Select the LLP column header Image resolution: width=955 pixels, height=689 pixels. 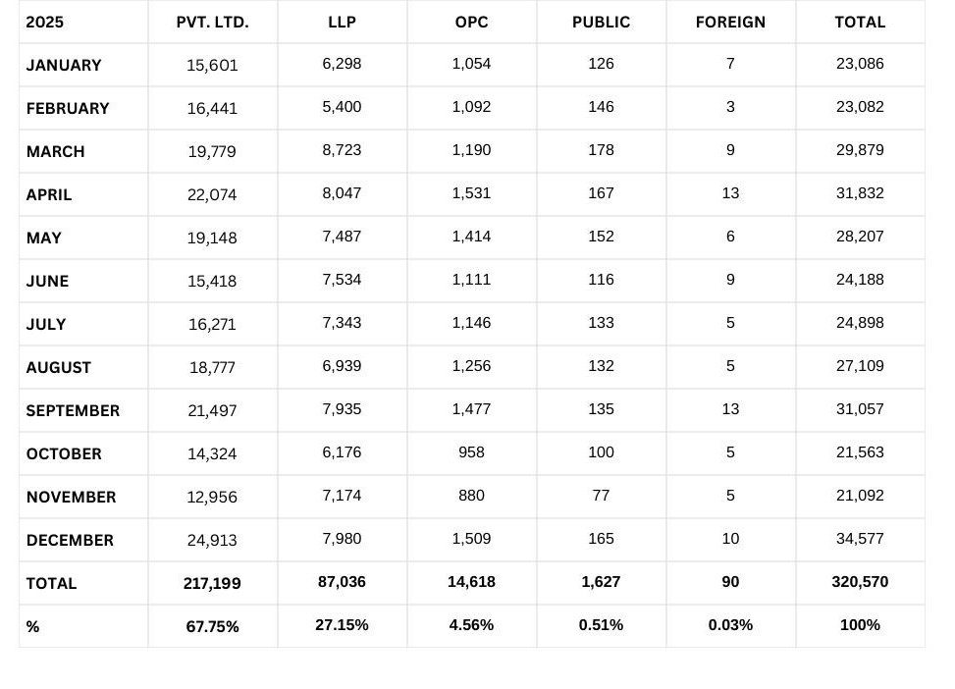tap(342, 22)
